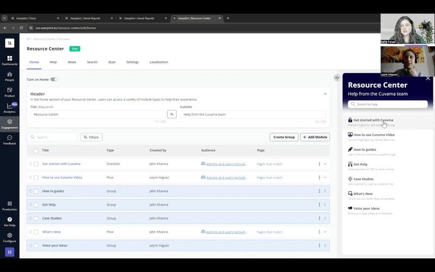Open the People section icon

tap(9, 76)
